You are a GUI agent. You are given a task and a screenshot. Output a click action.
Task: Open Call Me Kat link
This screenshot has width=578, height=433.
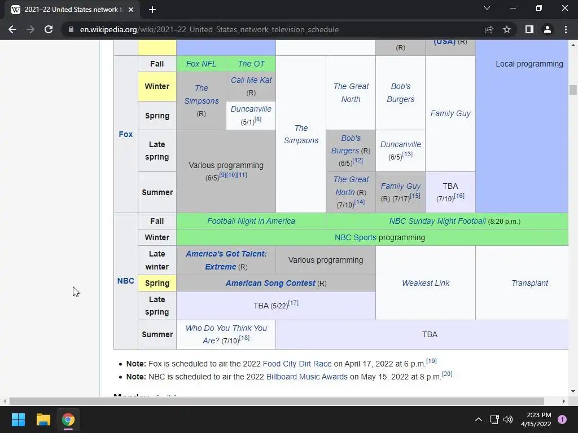(251, 80)
